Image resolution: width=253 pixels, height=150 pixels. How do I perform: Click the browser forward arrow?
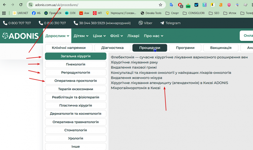[13, 5]
